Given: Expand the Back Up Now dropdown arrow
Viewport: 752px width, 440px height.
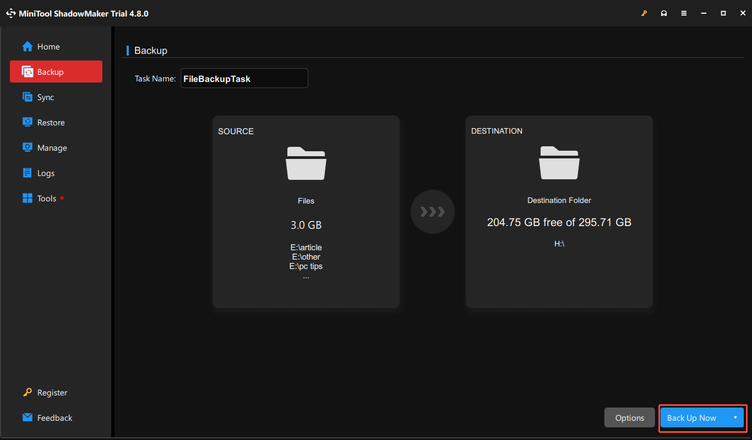Looking at the screenshot, I should point(736,417).
